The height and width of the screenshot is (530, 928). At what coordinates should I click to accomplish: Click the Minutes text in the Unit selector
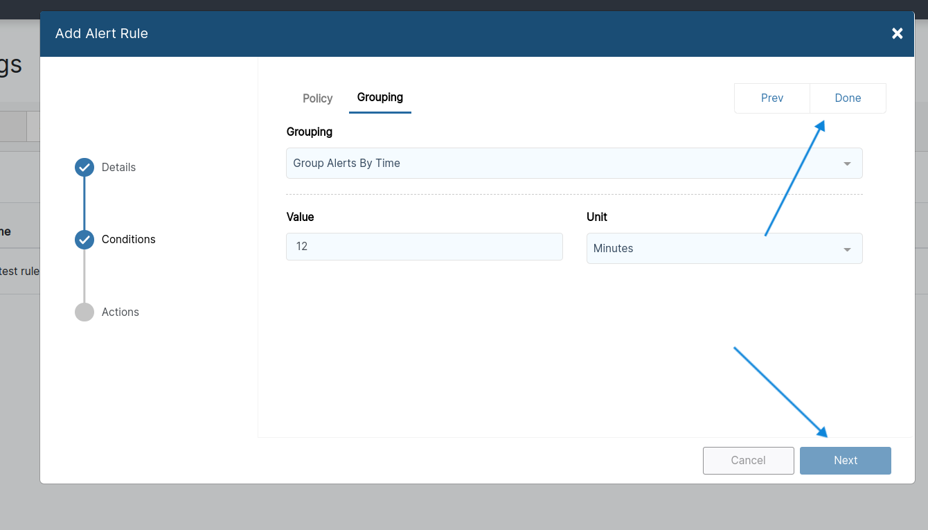pyautogui.click(x=613, y=248)
